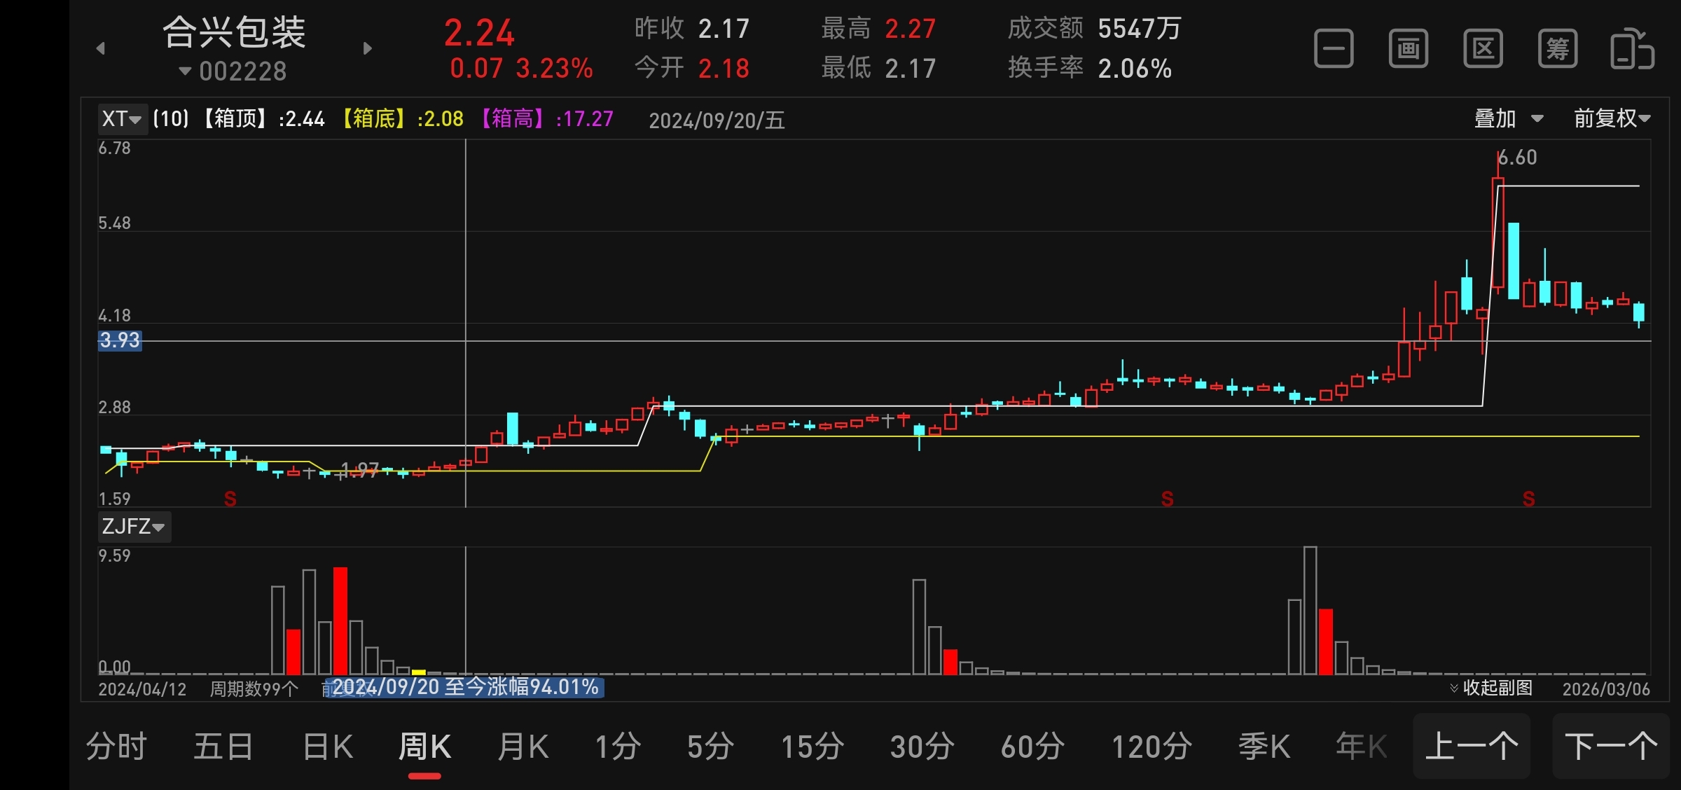This screenshot has width=1681, height=790.
Task: Click the minus-box icon in top toolbar
Action: pyautogui.click(x=1334, y=49)
